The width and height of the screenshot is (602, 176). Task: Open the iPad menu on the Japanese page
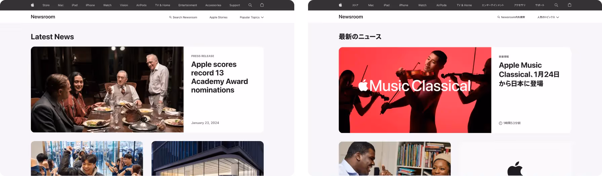click(387, 5)
